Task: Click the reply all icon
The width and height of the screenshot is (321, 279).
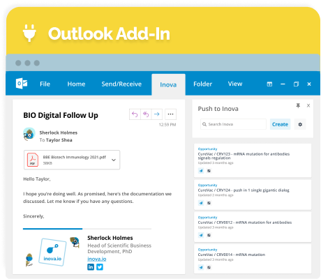Action: tap(146, 114)
